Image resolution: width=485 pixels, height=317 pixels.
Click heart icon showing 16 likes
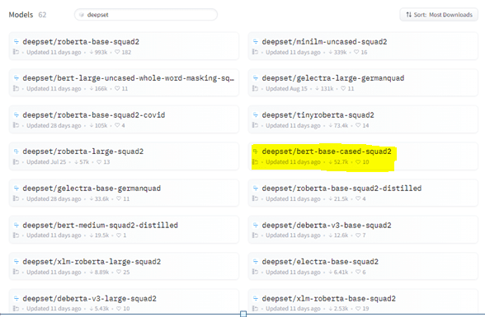coord(356,52)
